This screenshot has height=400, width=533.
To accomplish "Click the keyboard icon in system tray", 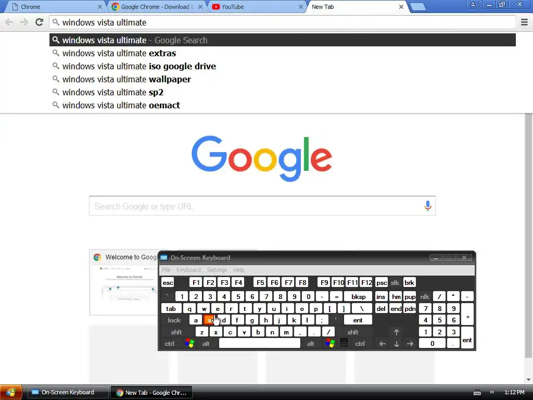I will pyautogui.click(x=477, y=393).
